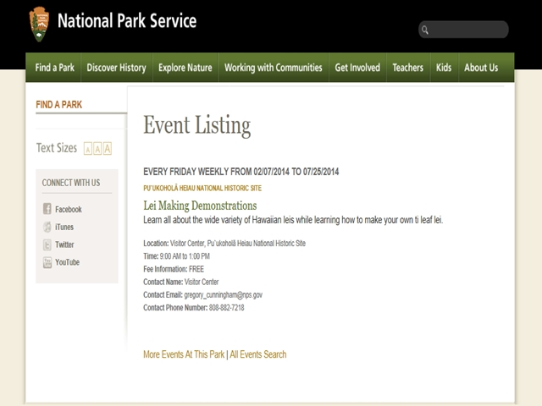Click the gregory_cunningham@nps.gov email address

[x=224, y=295]
